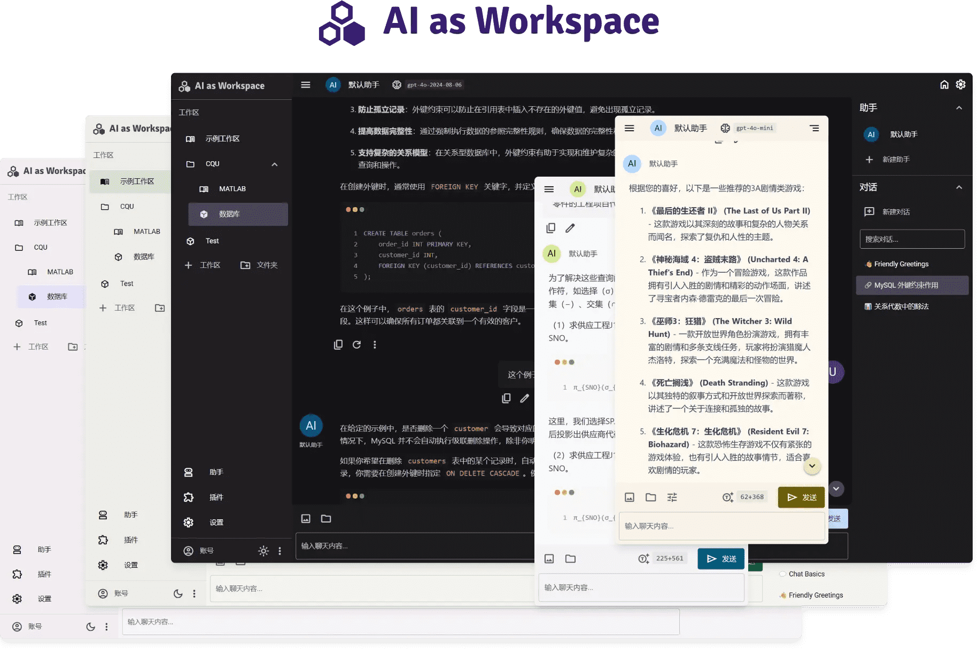Open Friendly Greetings in dark right panel
The image size is (978, 649).
tap(912, 264)
